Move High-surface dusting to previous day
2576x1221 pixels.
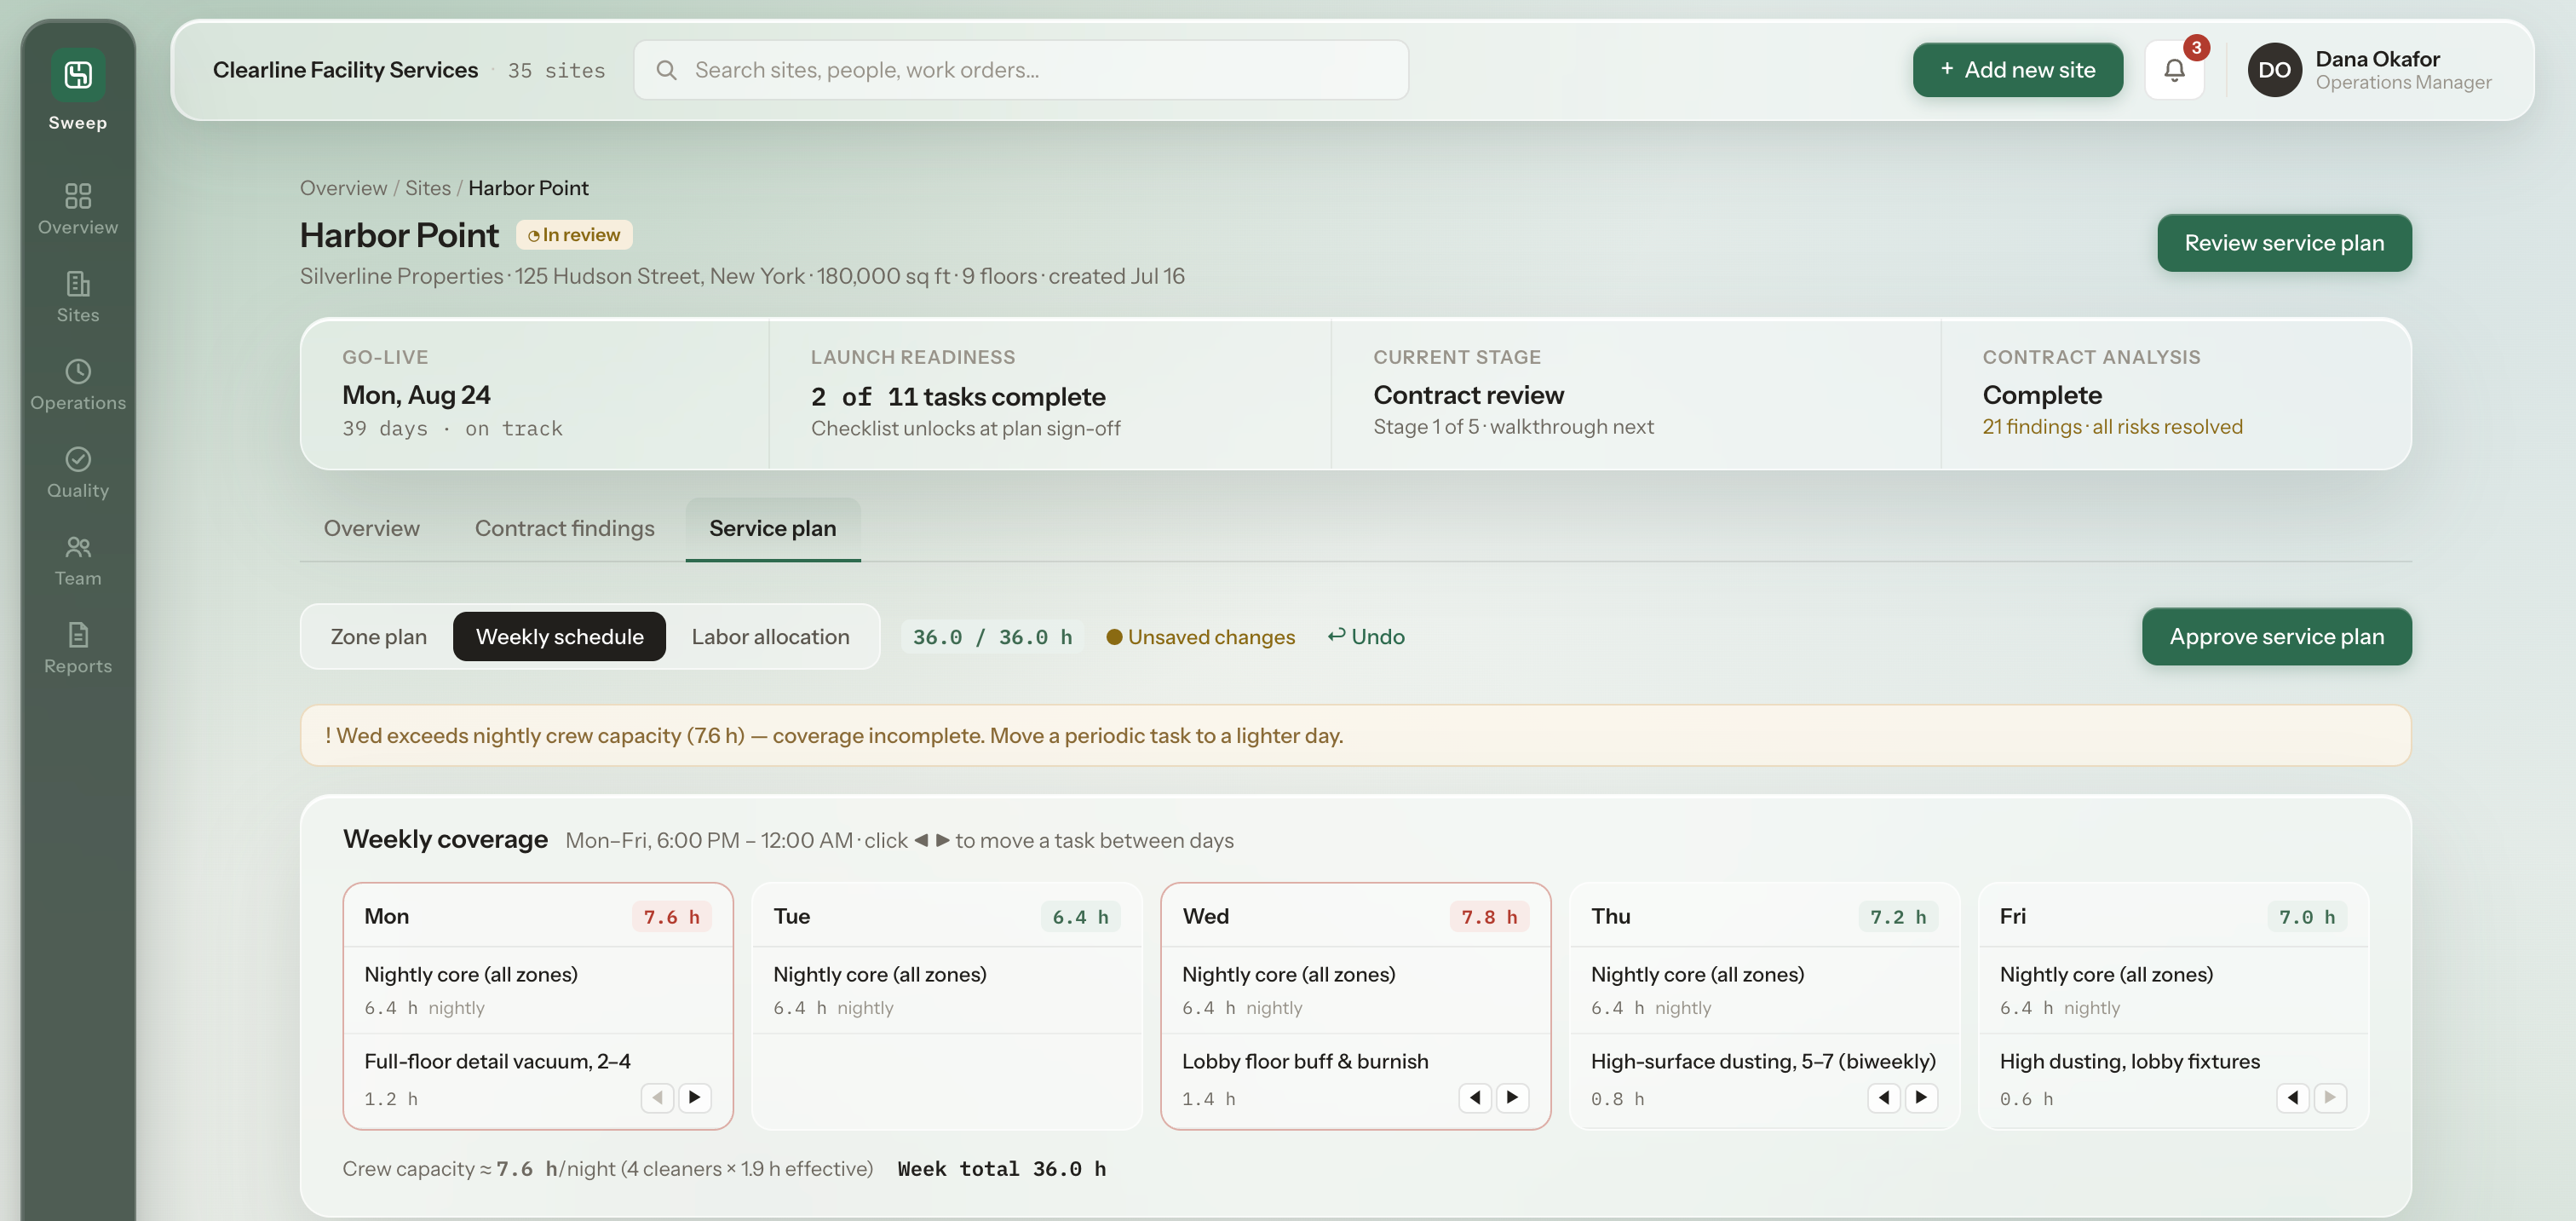pos(1884,1097)
